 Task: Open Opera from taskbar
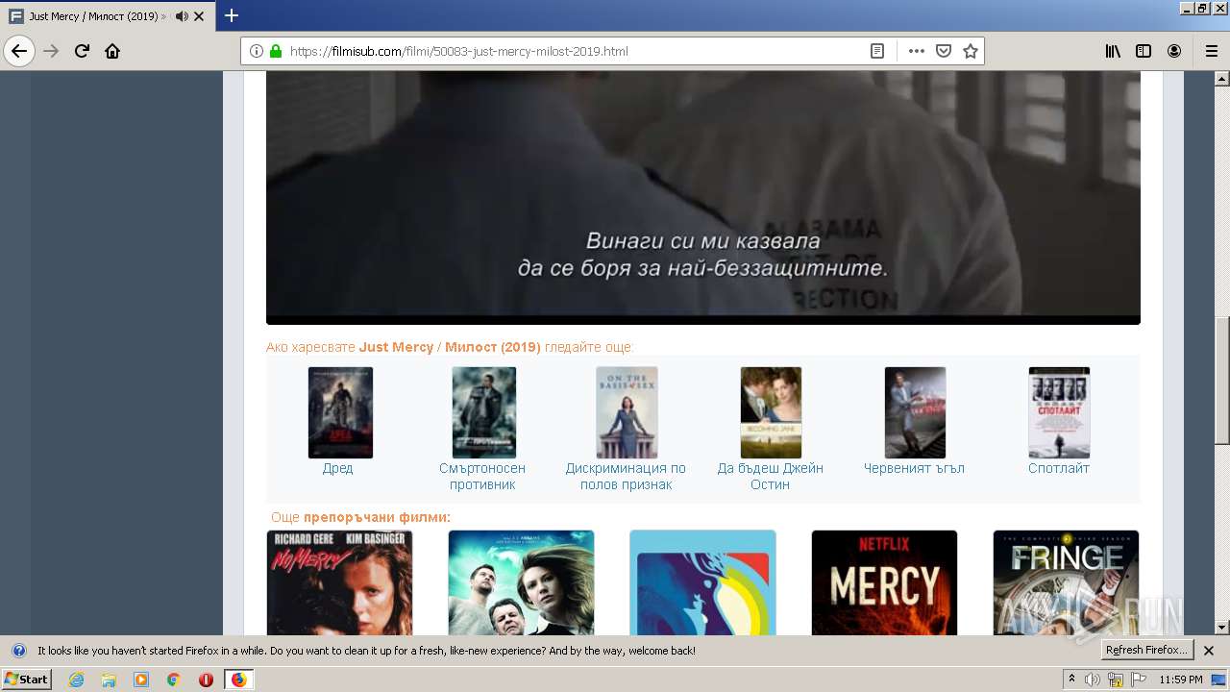tap(206, 680)
